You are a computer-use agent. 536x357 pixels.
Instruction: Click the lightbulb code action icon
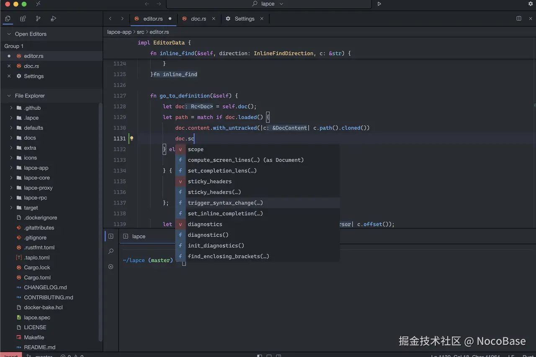131,138
